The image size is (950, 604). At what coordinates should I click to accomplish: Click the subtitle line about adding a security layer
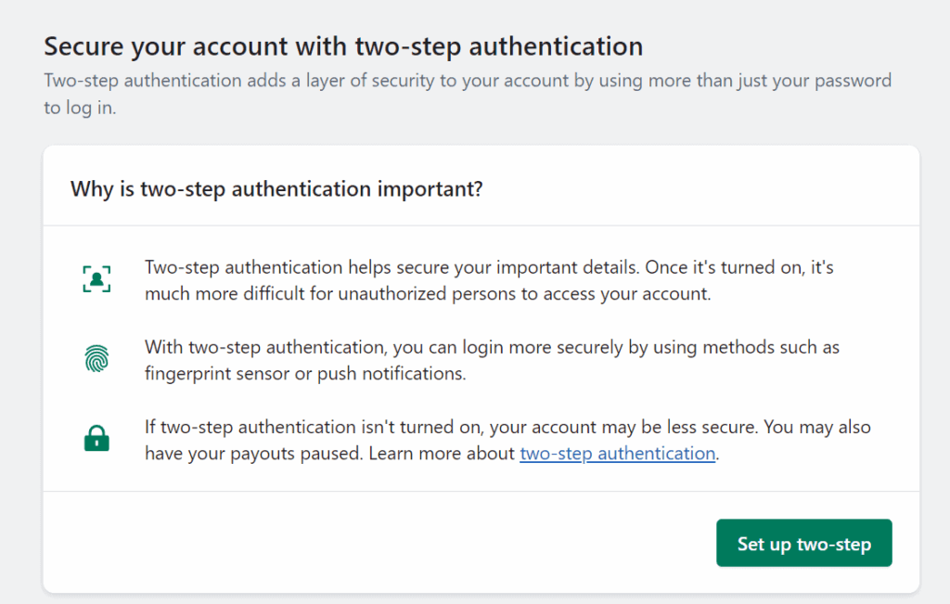click(x=468, y=81)
